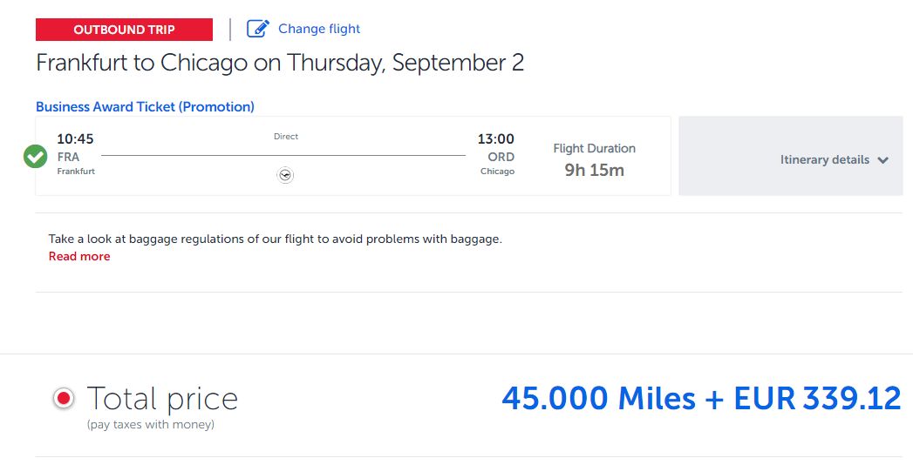913x465 pixels.
Task: Click the 13:00 arrival time
Action: coord(495,139)
